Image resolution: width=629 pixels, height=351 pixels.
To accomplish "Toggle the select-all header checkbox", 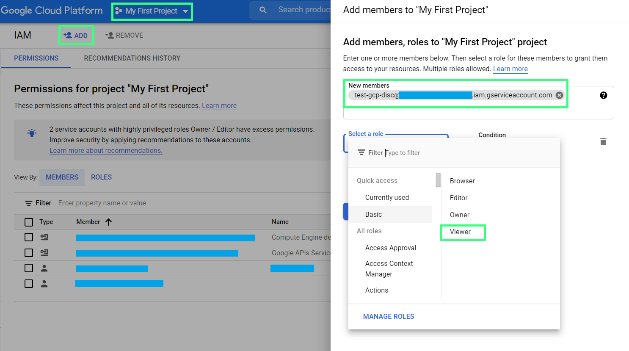I will [29, 222].
